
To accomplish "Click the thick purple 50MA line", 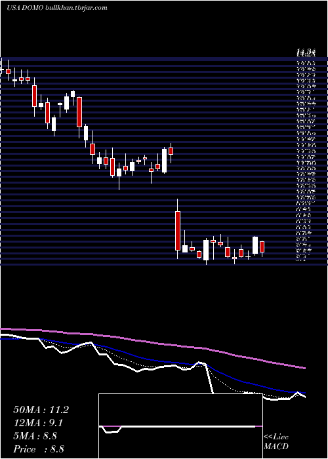I will pos(152,344).
